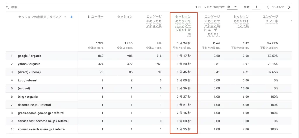
Task: Sort by the セッション column header
Action: click(125, 17)
